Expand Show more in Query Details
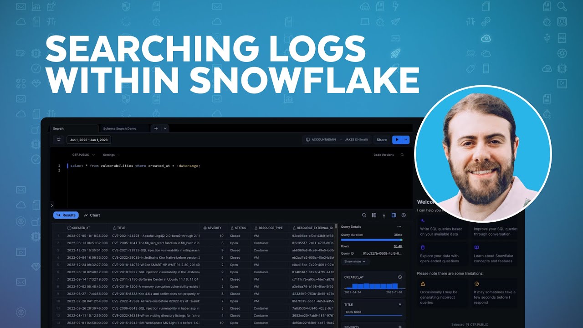583x328 pixels. 355,261
